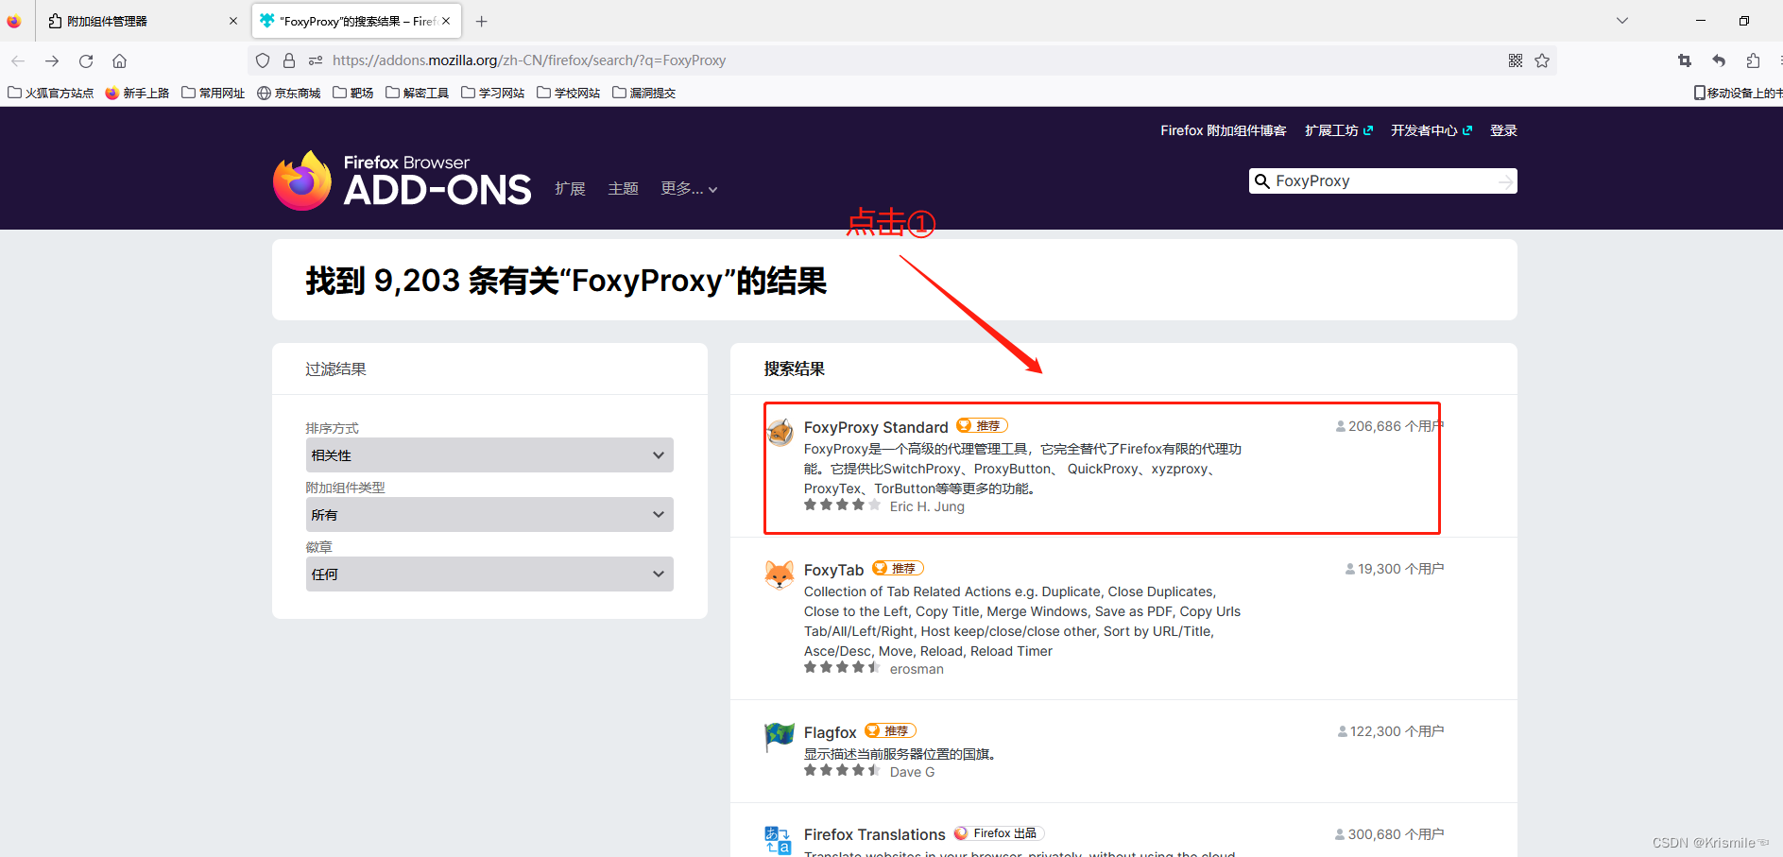
Task: Click the 登录 link
Action: coord(1503,130)
